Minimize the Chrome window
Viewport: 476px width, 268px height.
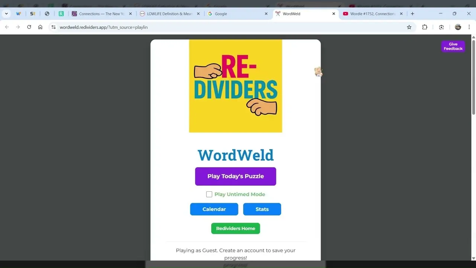tap(441, 14)
